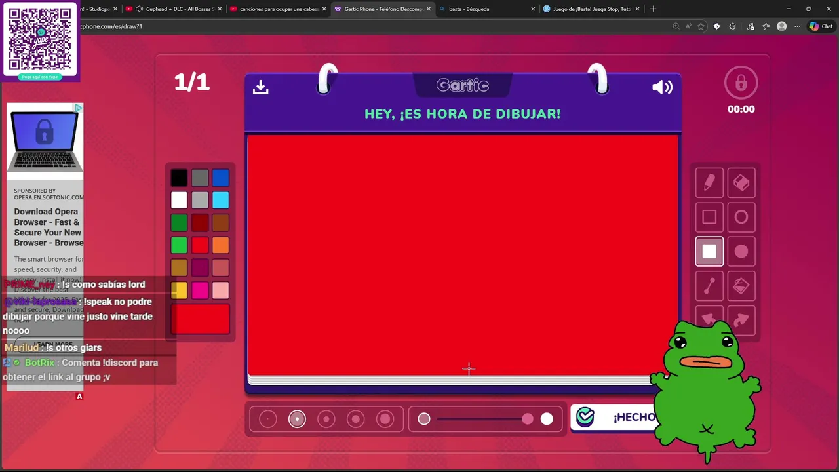Click the address bar URL field
This screenshot has width=839, height=472.
click(374, 26)
